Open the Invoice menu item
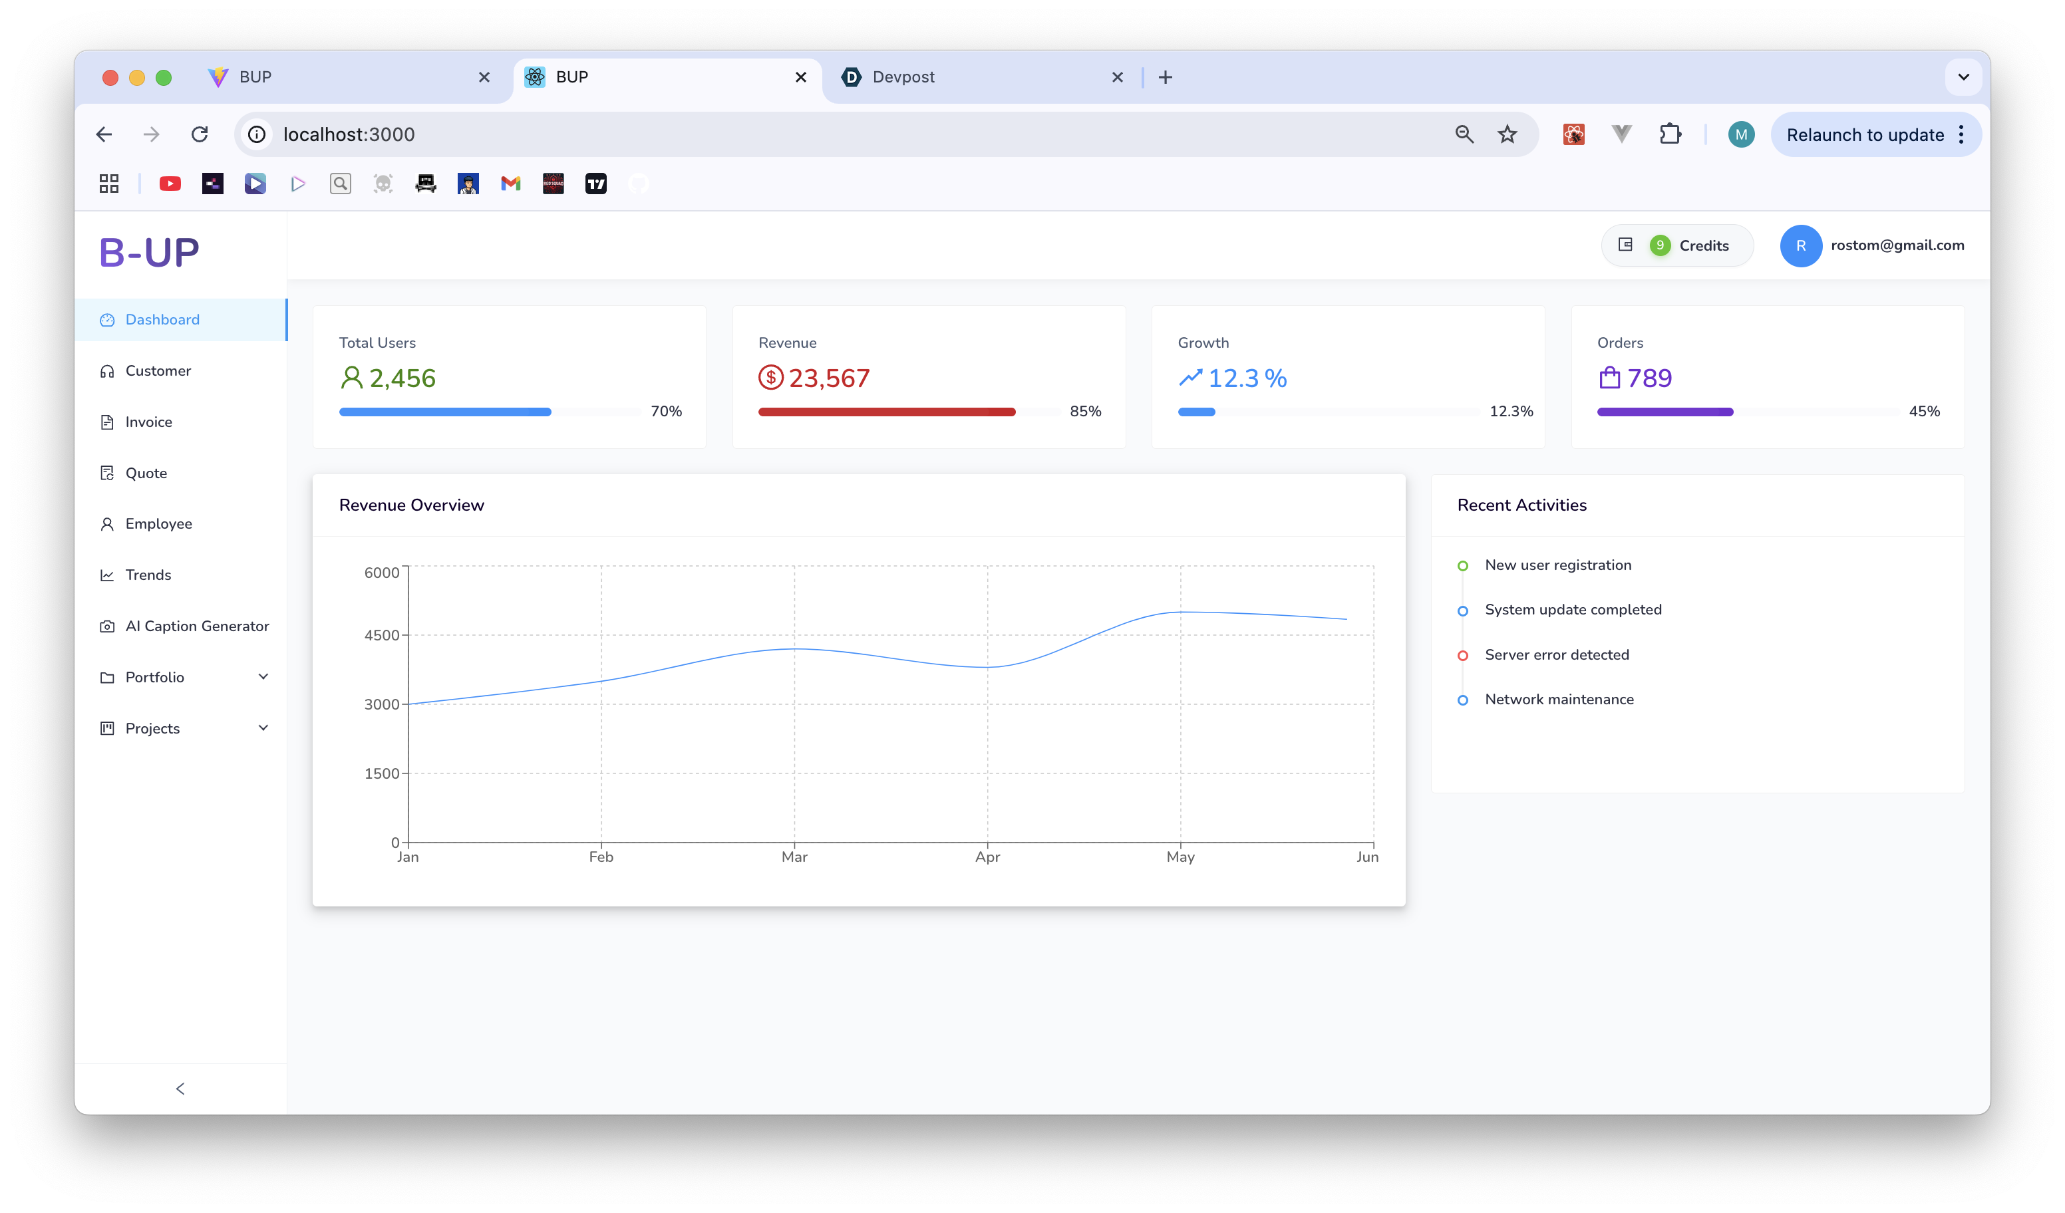Image resolution: width=2065 pixels, height=1213 pixels. tap(148, 422)
